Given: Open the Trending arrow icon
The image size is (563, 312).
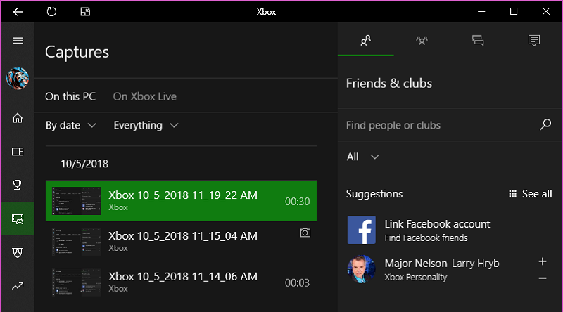Looking at the screenshot, I should coord(18,286).
